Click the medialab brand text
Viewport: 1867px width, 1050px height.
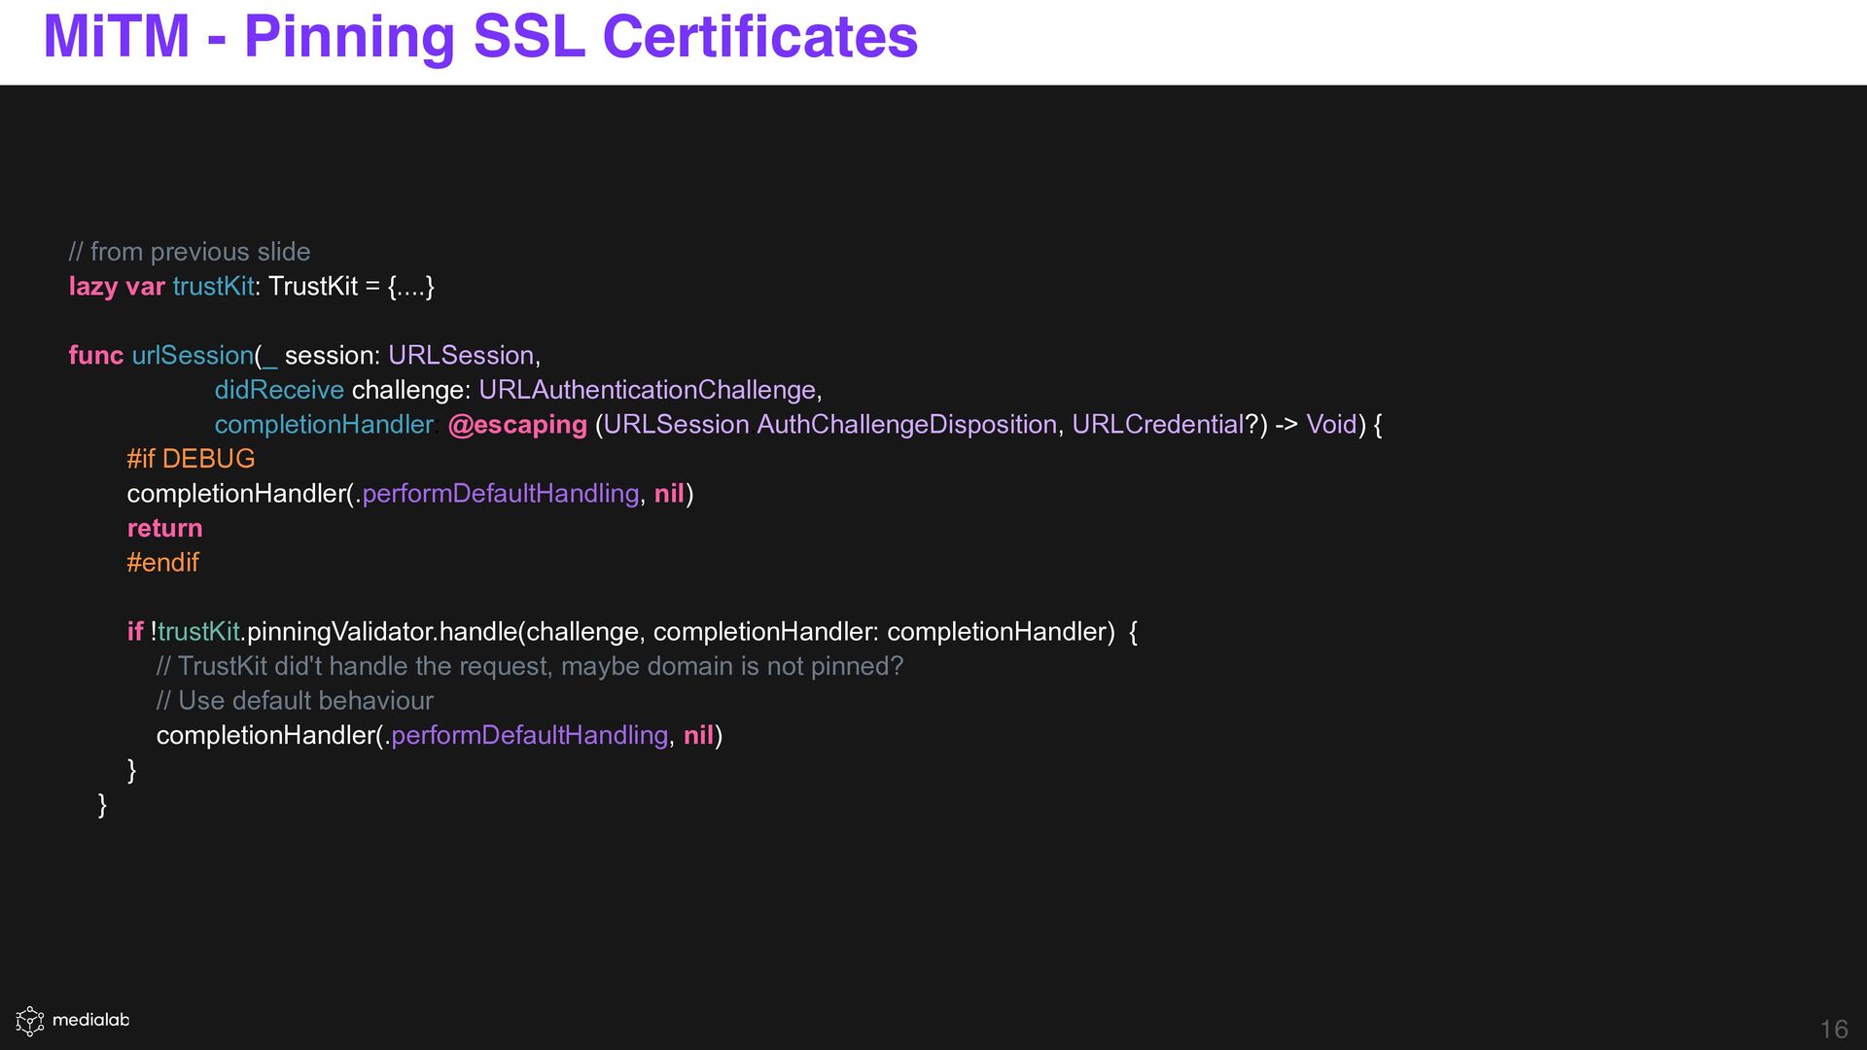[90, 1020]
